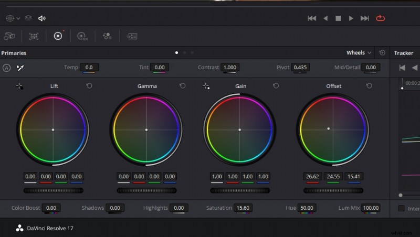Click the Shadows value field
Image resolution: width=420 pixels, height=237 pixels.
click(x=115, y=208)
